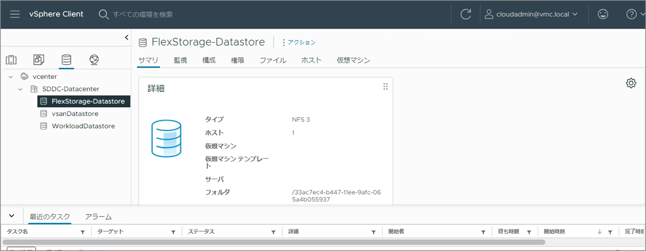Open the 構成 tab
Screen dimensions: 646x251
point(209,60)
